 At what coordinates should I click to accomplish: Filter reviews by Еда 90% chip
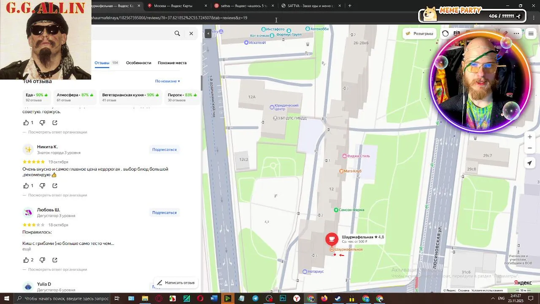pyautogui.click(x=37, y=97)
